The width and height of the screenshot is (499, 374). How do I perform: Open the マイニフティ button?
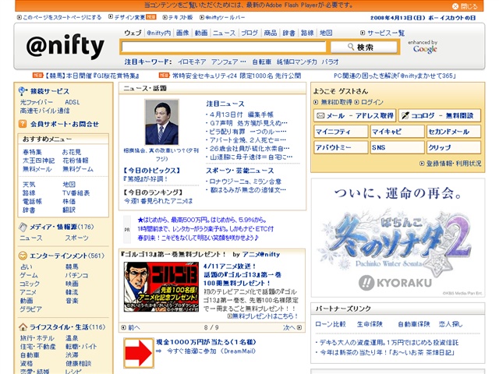341,132
